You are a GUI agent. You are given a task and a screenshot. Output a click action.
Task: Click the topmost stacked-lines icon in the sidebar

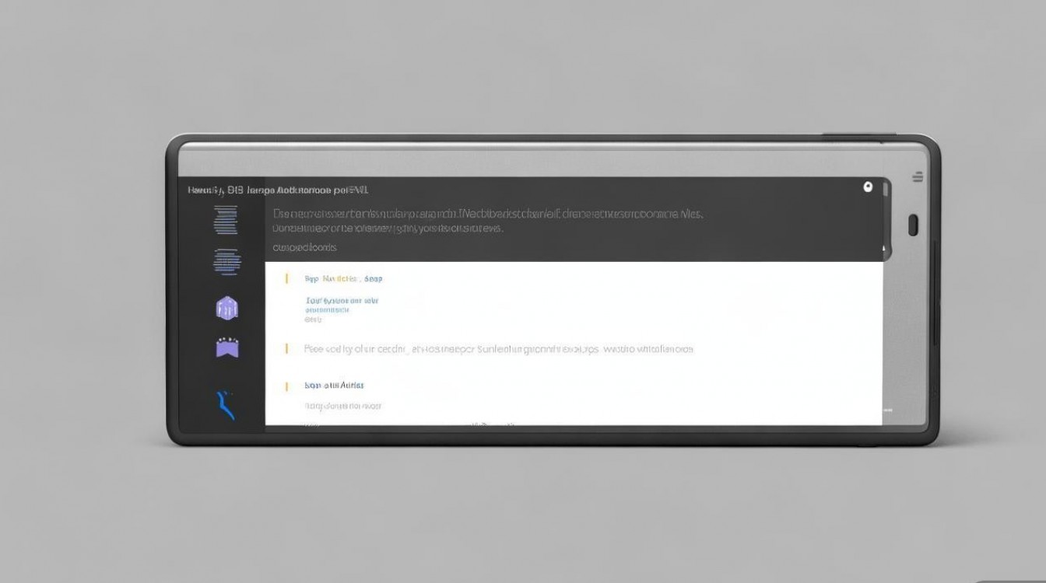pyautogui.click(x=226, y=221)
